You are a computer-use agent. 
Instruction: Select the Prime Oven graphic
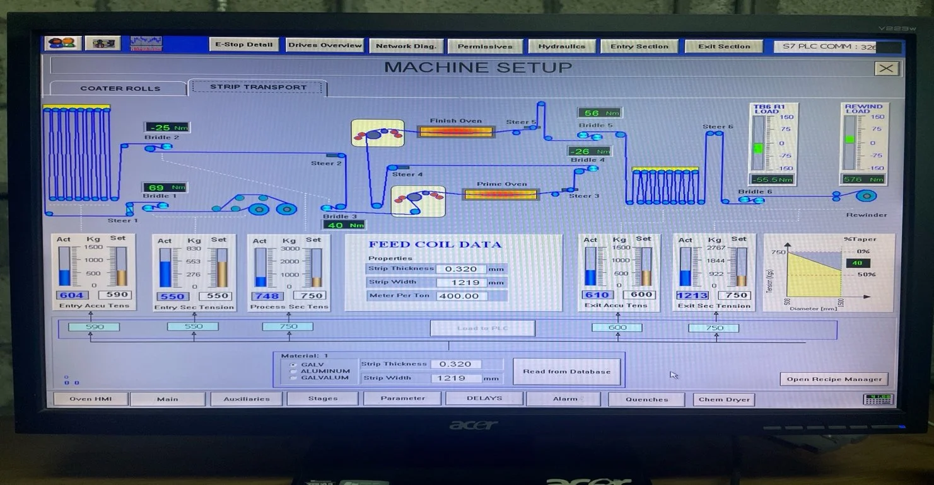[501, 195]
